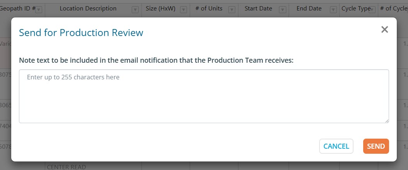This screenshot has width=408, height=170.
Task: Select the # of Units header label
Action: tap(209, 9)
